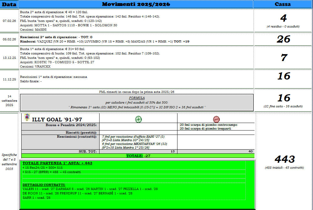Viewport: 313px width, 210px height.
Task: Select the Movimenti 2025/2026 header cell
Action: tap(136, 4)
